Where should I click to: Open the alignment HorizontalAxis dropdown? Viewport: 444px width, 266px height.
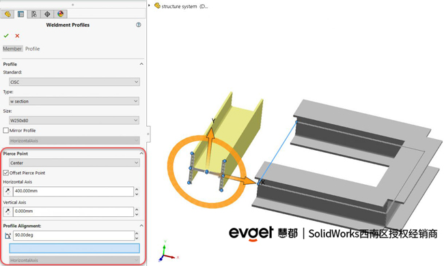coord(74,260)
